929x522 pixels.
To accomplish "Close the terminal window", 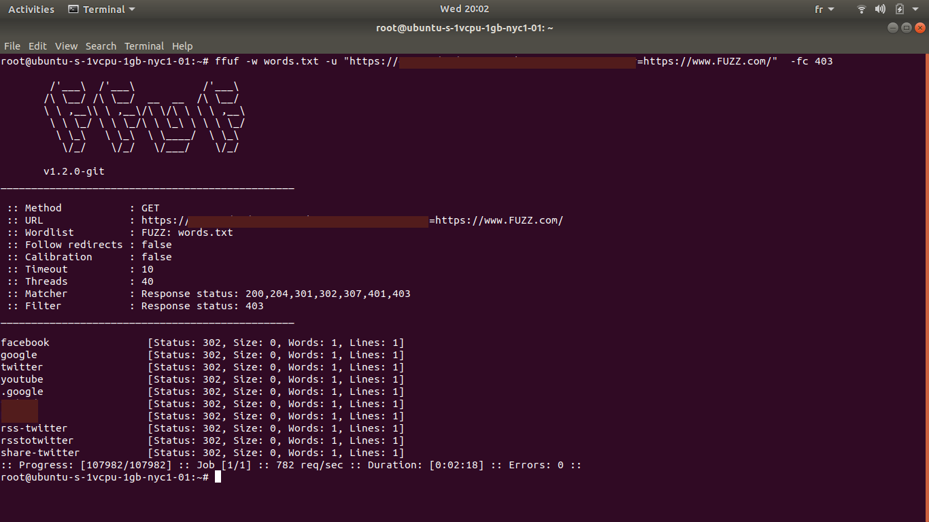I will click(920, 28).
